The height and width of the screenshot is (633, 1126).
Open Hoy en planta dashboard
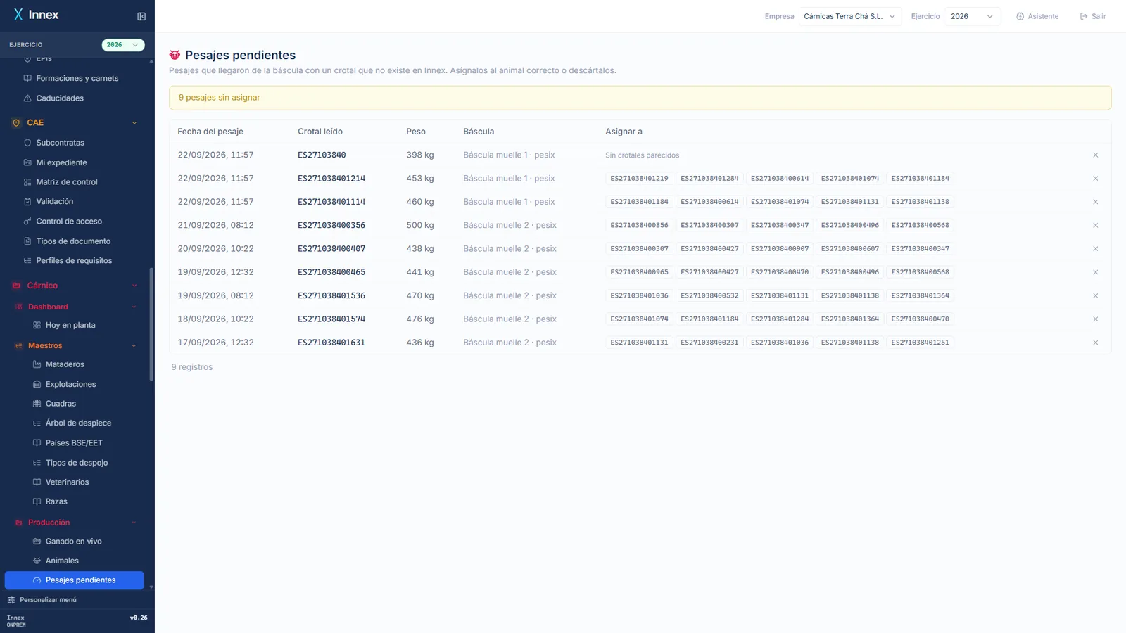[70, 325]
